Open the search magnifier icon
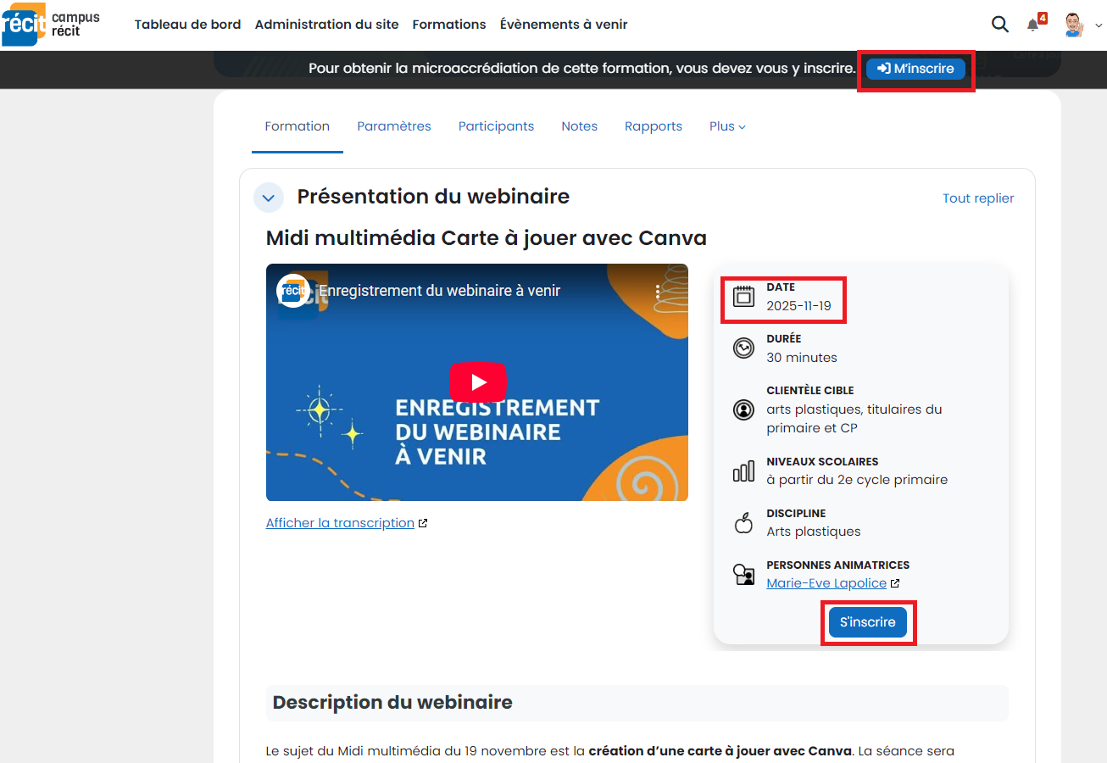 click(x=1000, y=24)
